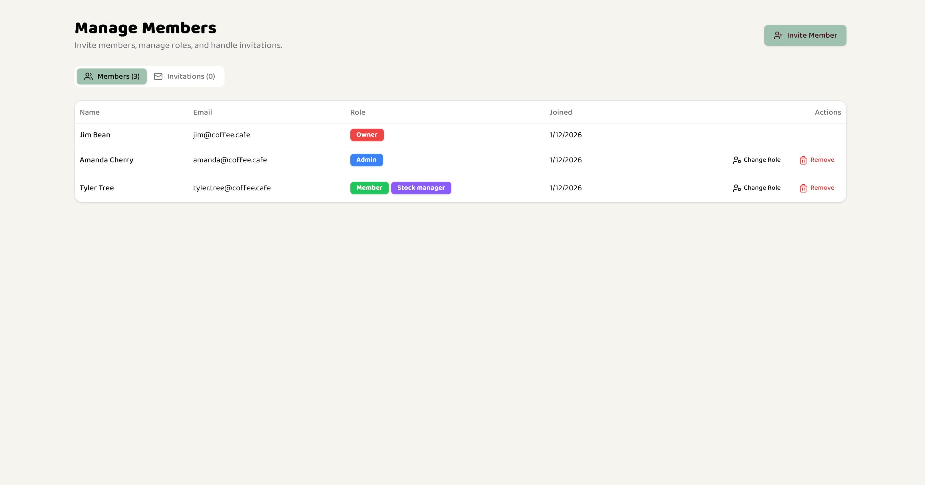Click the trash icon next to Tyler Tree's Remove
This screenshot has width=925, height=485.
coord(803,188)
